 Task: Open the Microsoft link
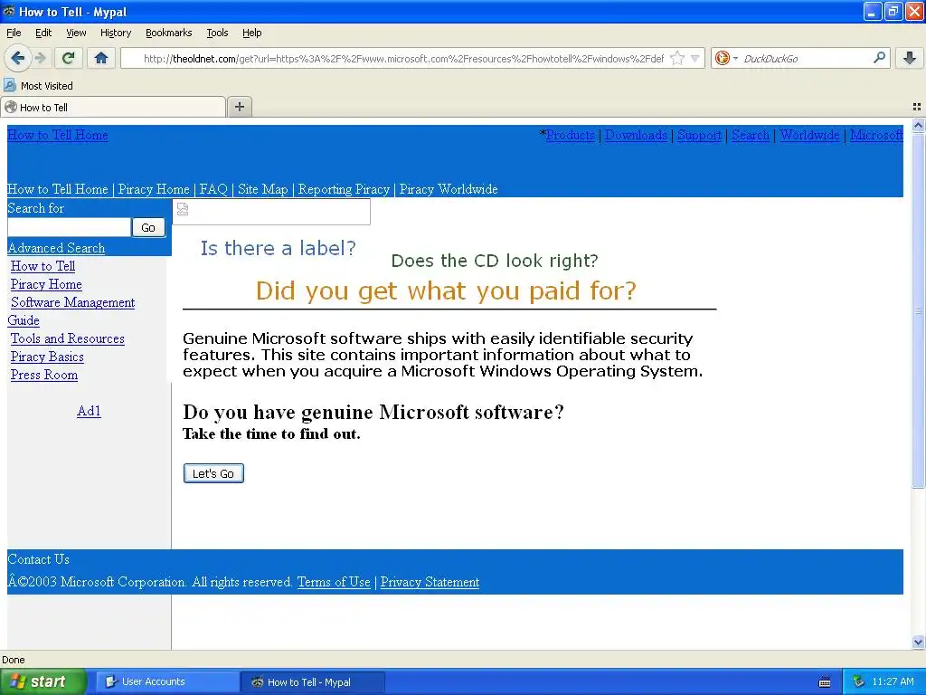pyautogui.click(x=876, y=135)
